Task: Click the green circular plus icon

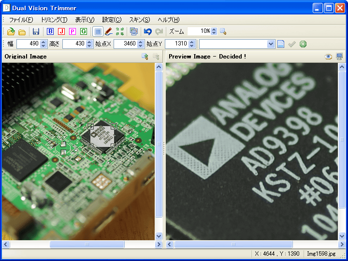Action: [303, 44]
